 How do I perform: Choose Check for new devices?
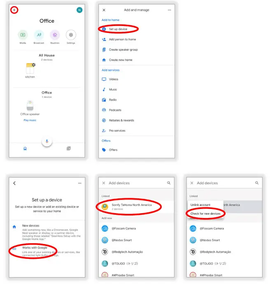tap(205, 214)
